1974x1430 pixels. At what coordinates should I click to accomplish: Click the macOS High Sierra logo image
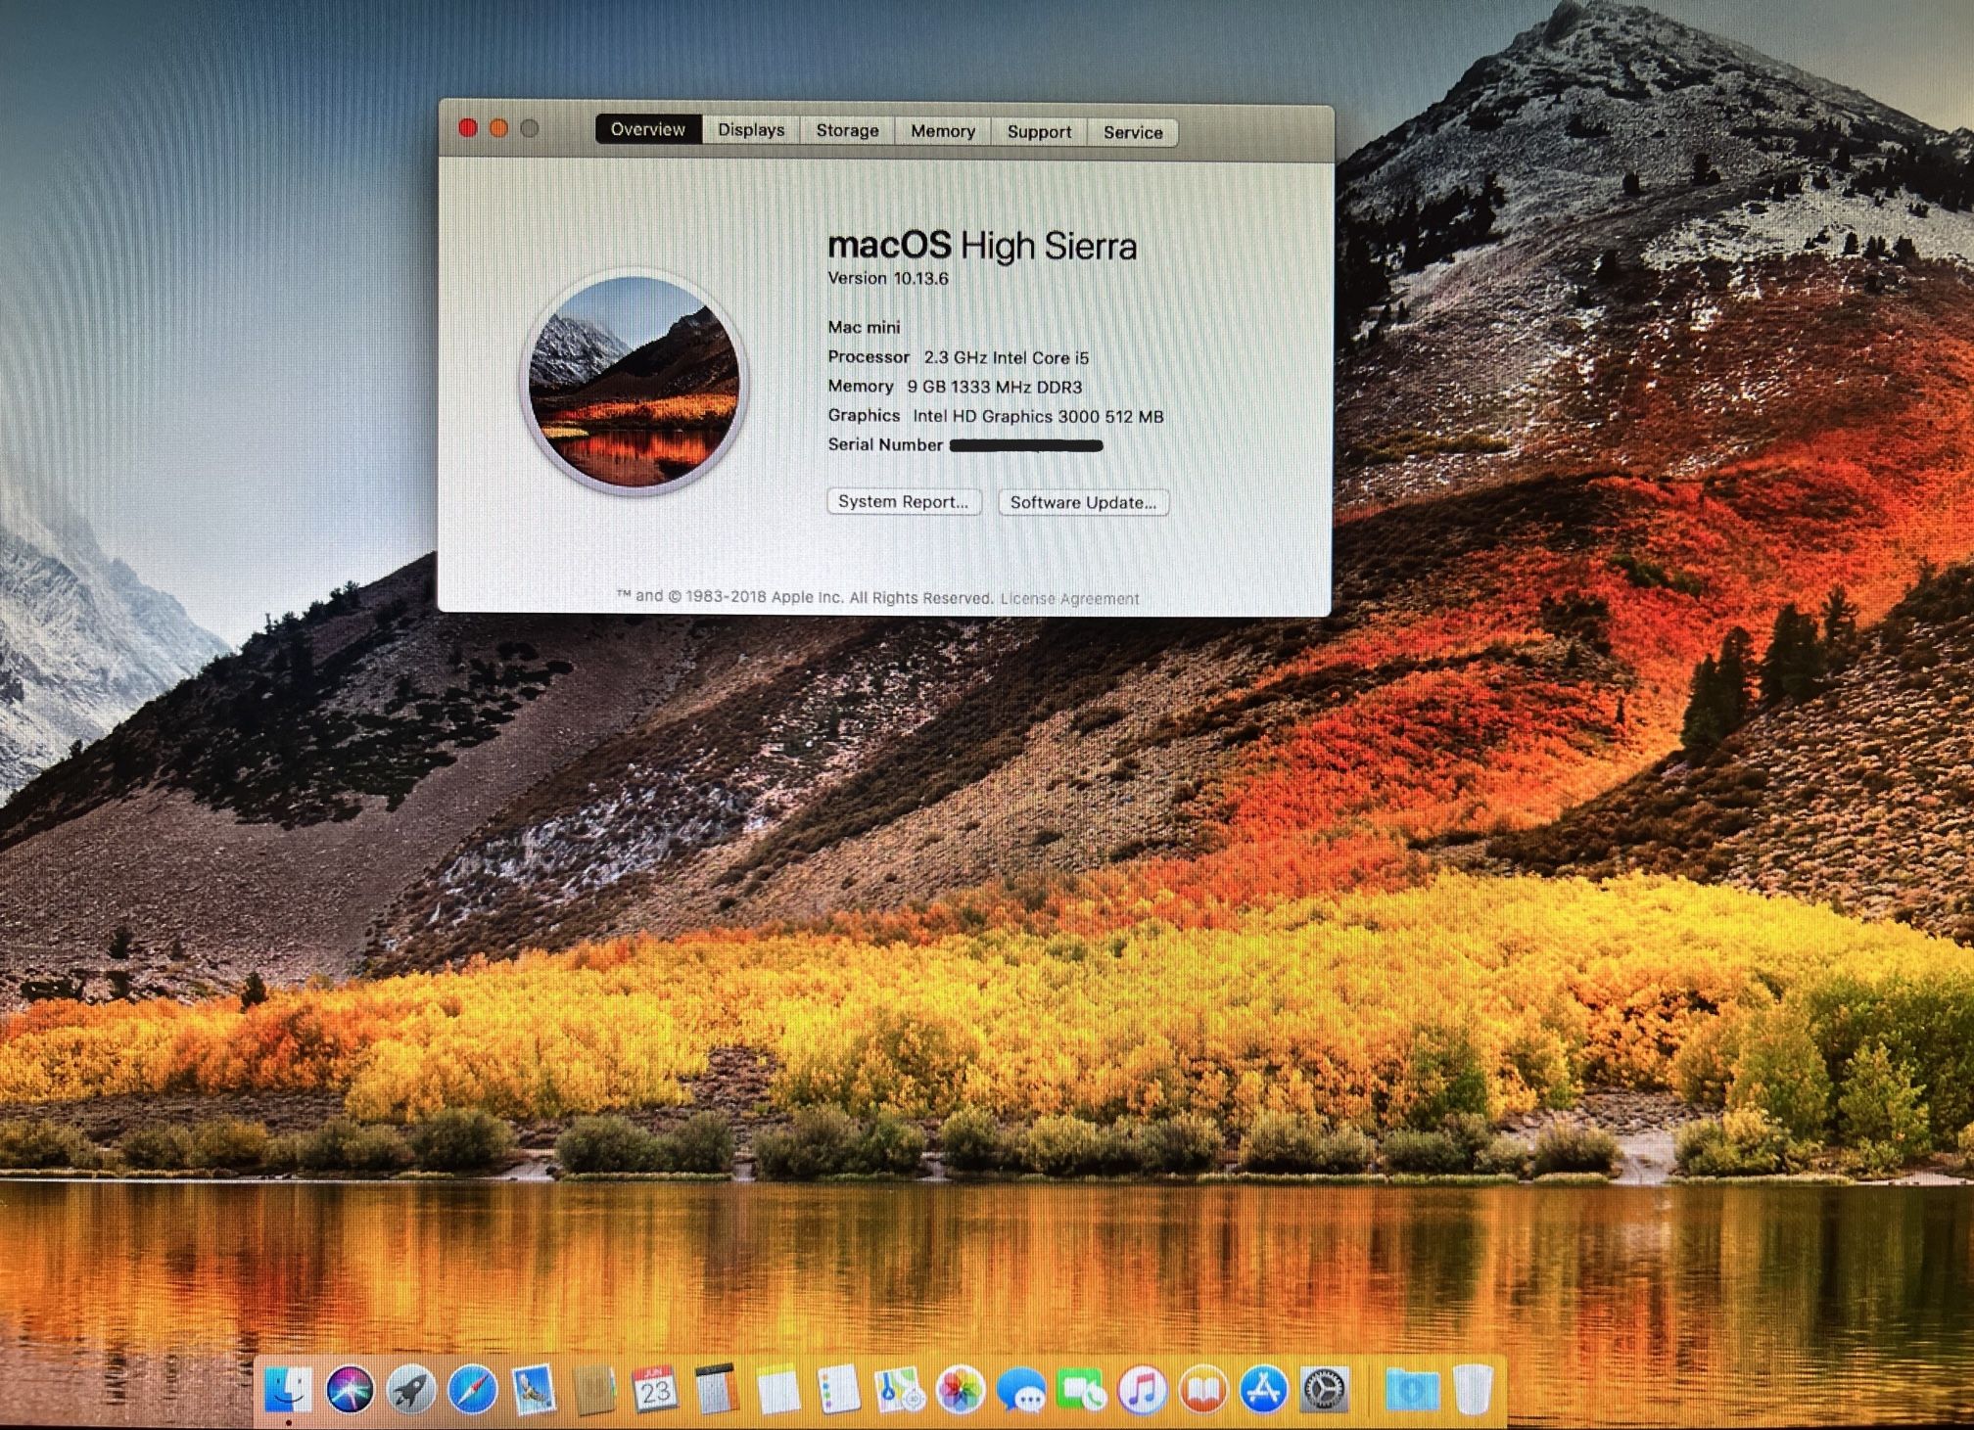pos(634,381)
